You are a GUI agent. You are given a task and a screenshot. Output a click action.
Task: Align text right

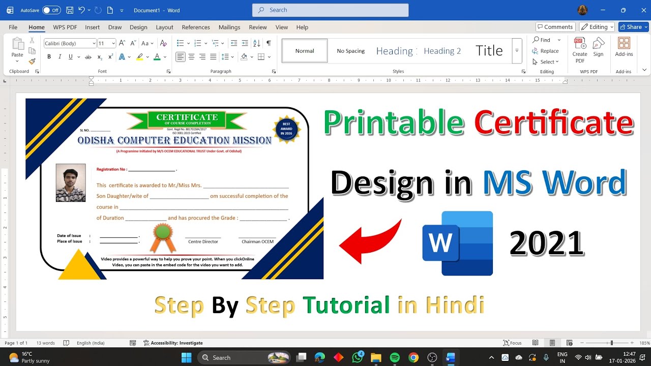(202, 57)
